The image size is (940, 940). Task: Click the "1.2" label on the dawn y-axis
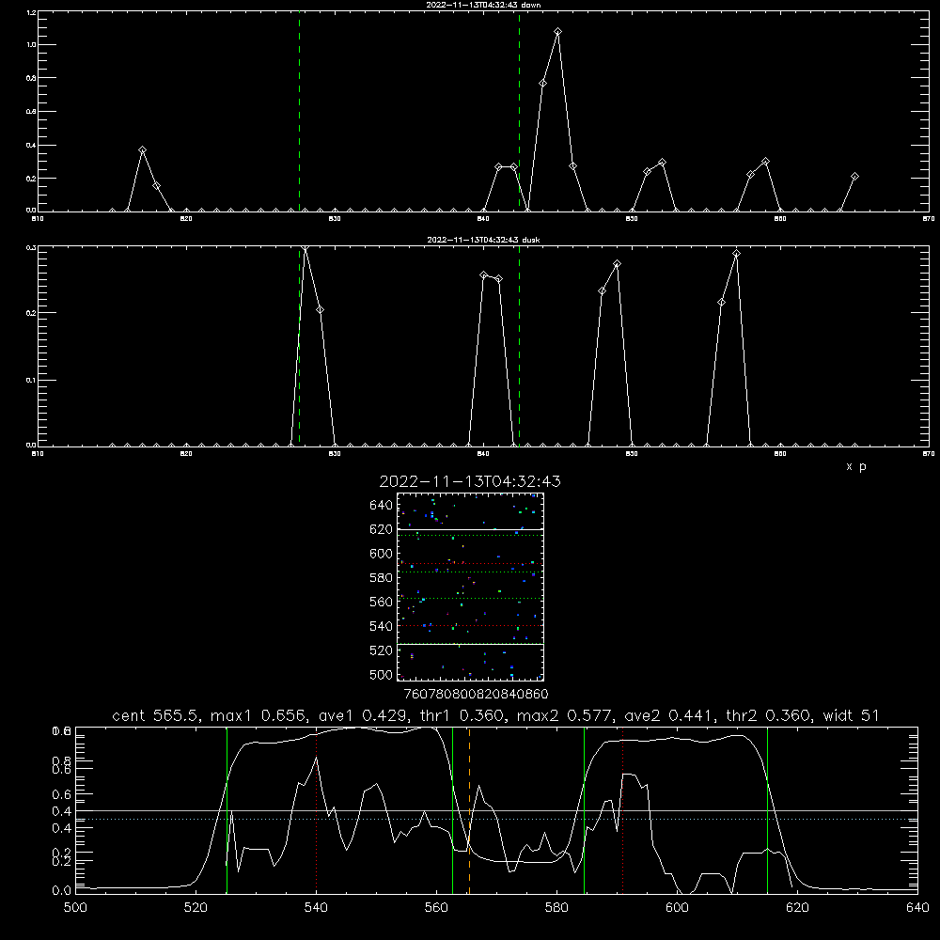[32, 12]
